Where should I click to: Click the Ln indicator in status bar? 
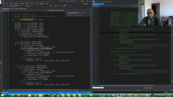pos(61,92)
